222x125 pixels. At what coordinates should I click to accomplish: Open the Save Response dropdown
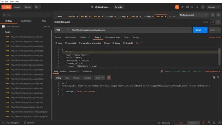click(x=213, y=72)
